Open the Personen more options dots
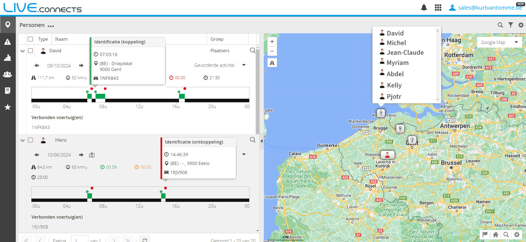Viewport: 526px width, 242px height. (x=51, y=26)
